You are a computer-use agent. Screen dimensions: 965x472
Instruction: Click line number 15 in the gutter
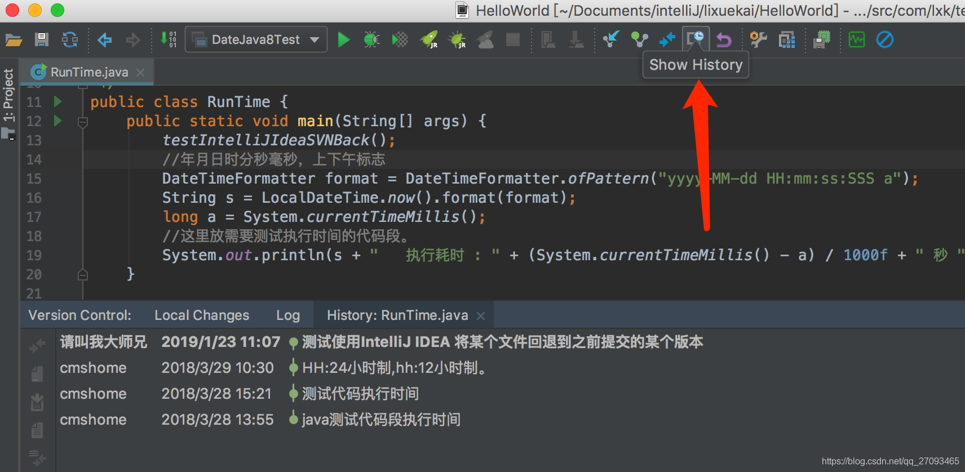point(34,179)
